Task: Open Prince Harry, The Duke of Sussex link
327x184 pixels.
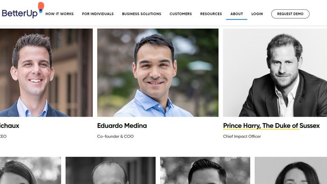Action: (x=271, y=126)
